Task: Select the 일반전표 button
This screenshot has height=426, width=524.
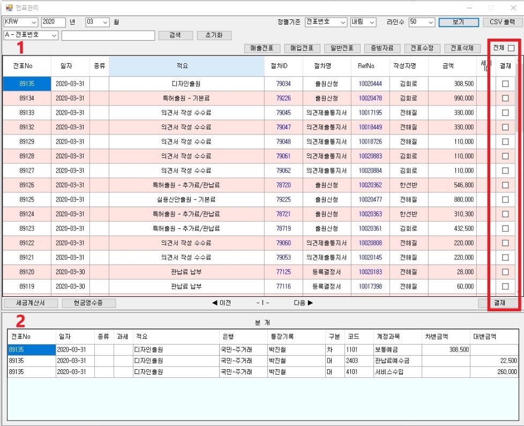Action: click(342, 48)
